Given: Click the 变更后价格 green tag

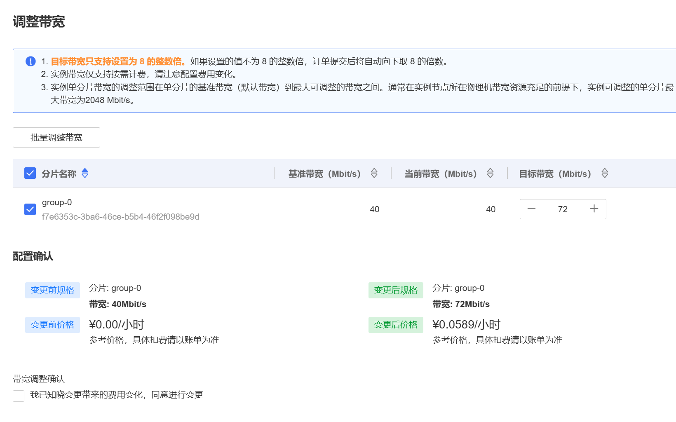Looking at the screenshot, I should [396, 325].
